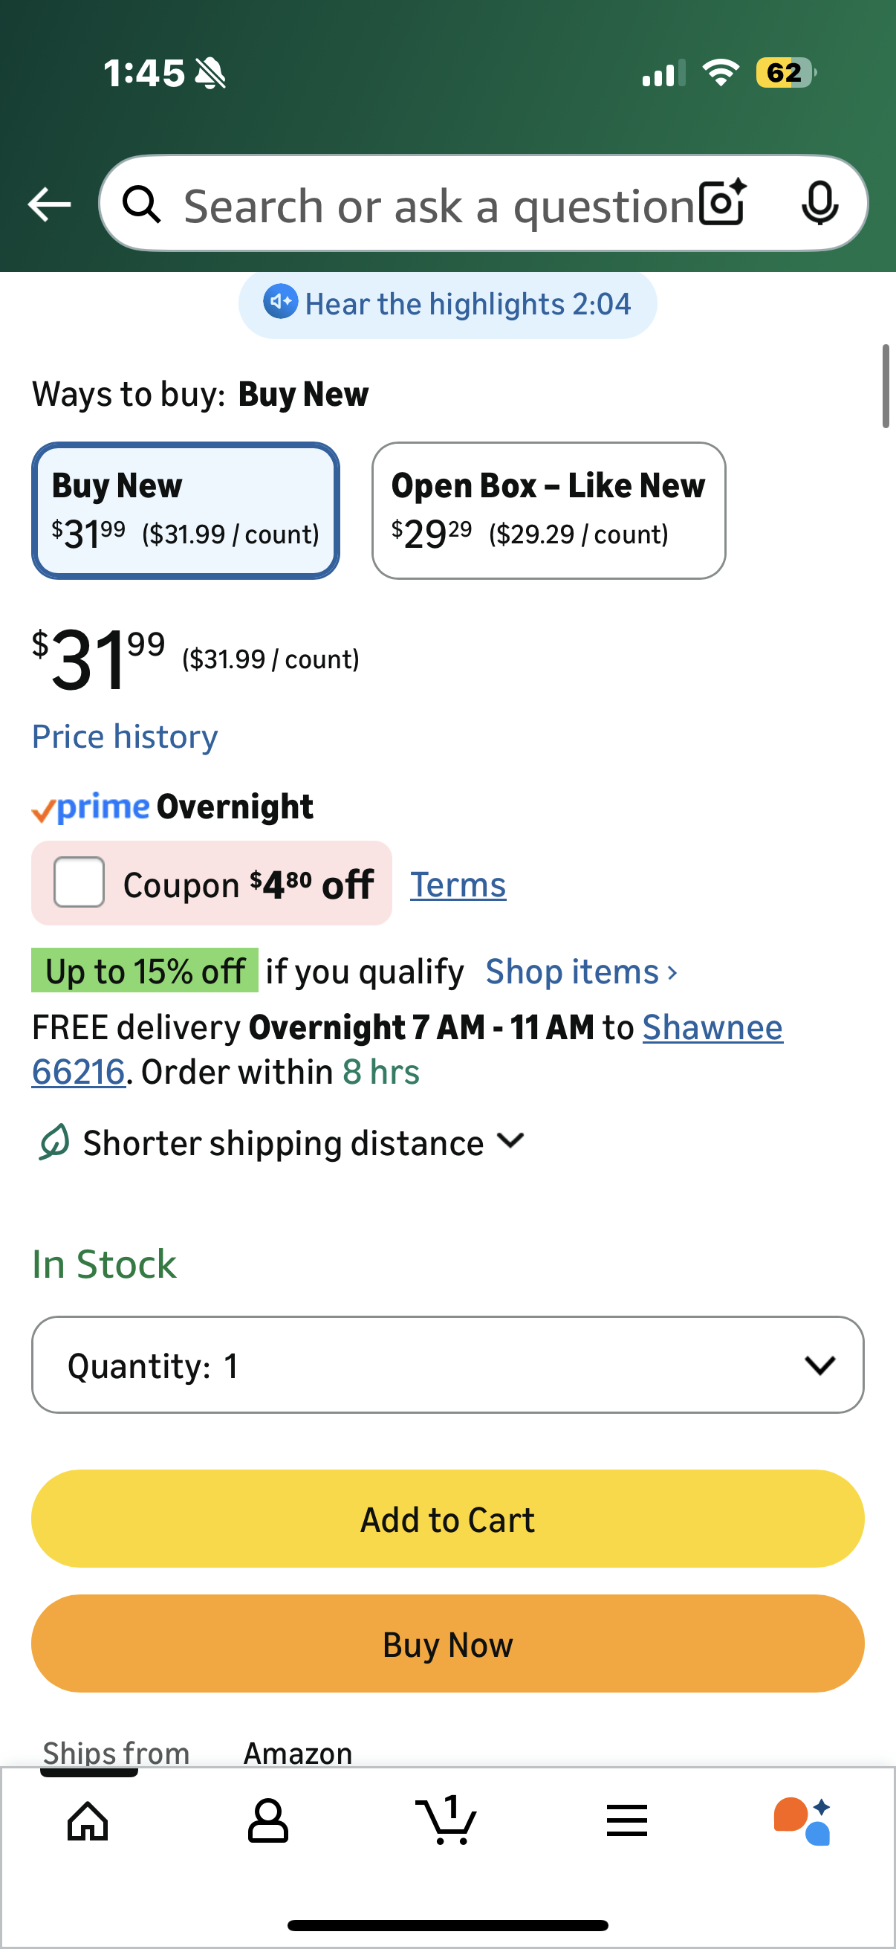Open the Price history link
Viewport: 896px width, 1949px height.
click(x=125, y=736)
